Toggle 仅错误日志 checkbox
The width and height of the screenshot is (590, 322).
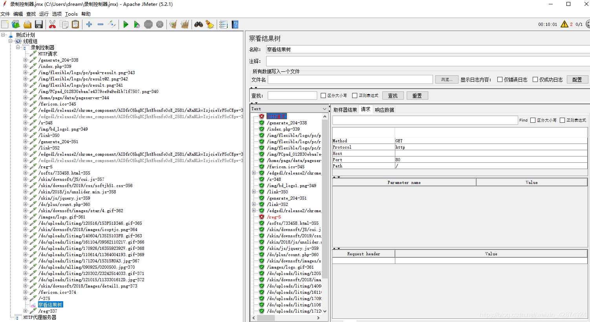500,80
